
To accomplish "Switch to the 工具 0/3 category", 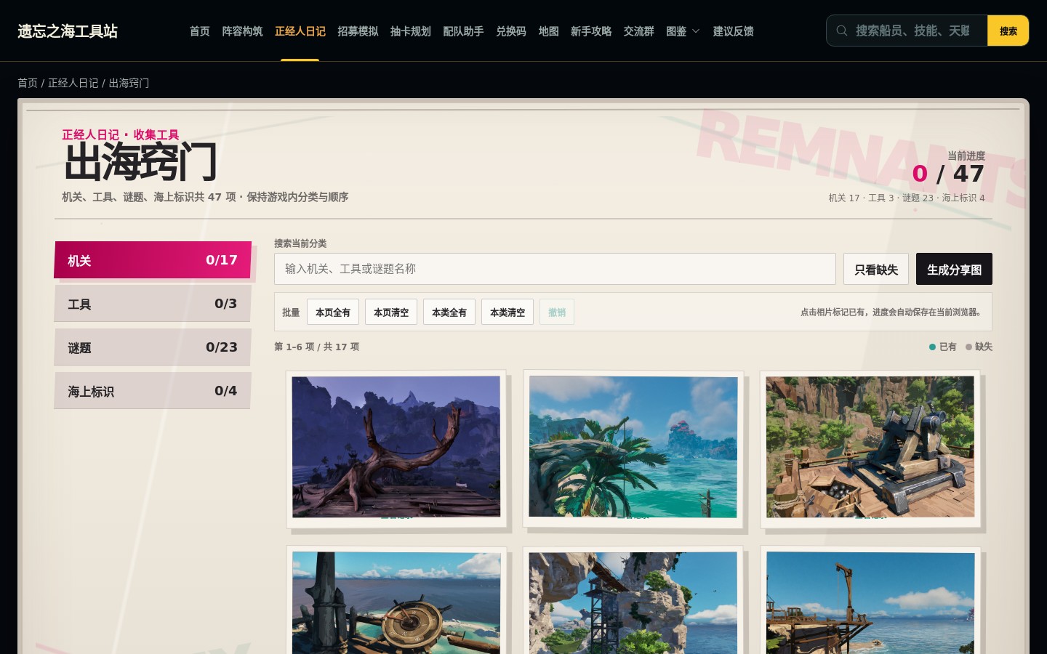I will pos(153,304).
